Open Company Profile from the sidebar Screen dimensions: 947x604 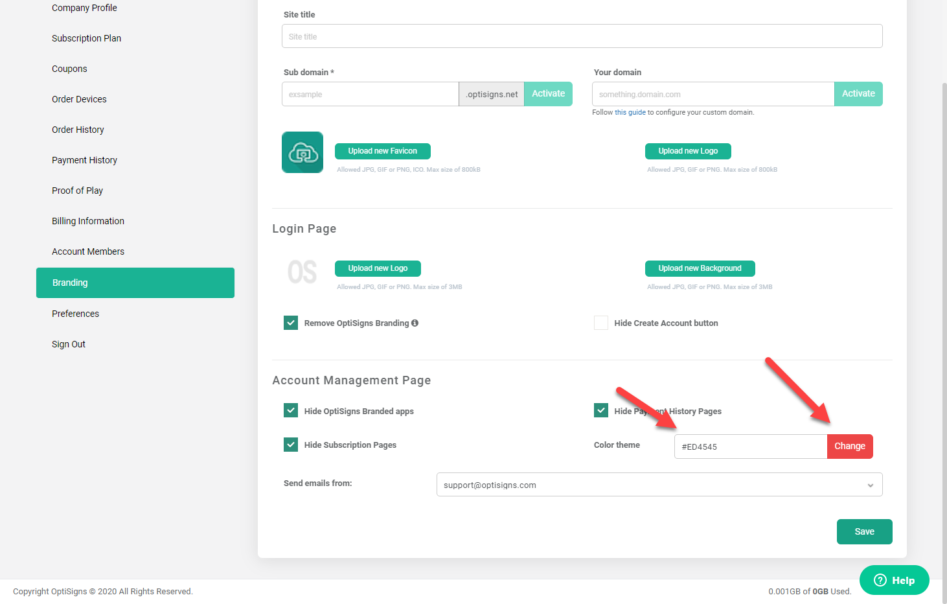tap(84, 8)
